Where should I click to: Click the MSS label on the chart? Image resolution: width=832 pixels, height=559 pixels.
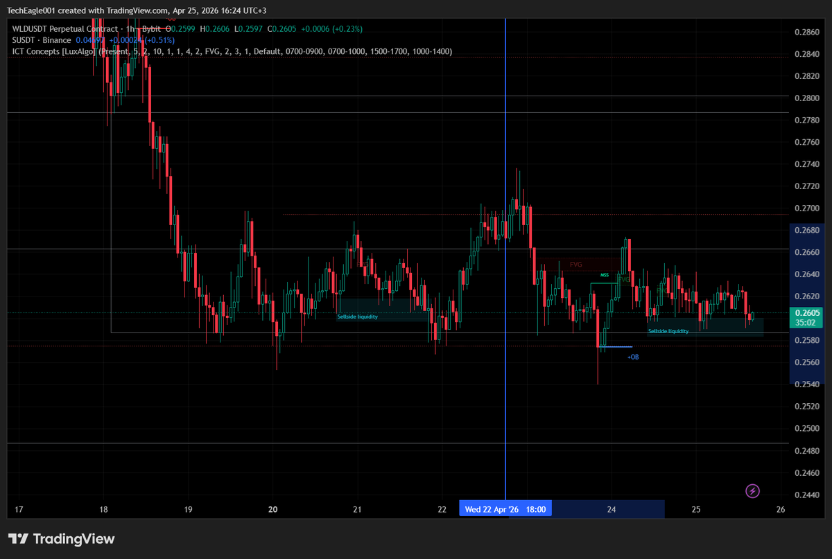(605, 275)
